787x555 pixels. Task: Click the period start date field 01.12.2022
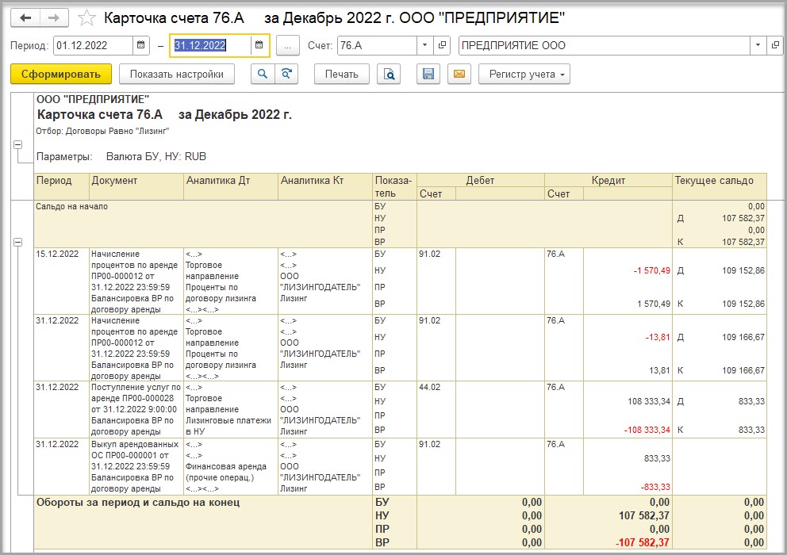[94, 45]
